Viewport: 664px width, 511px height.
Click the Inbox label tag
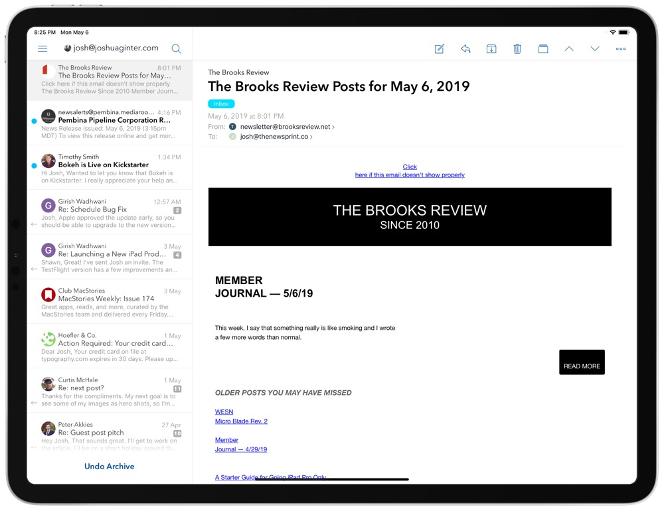[221, 104]
